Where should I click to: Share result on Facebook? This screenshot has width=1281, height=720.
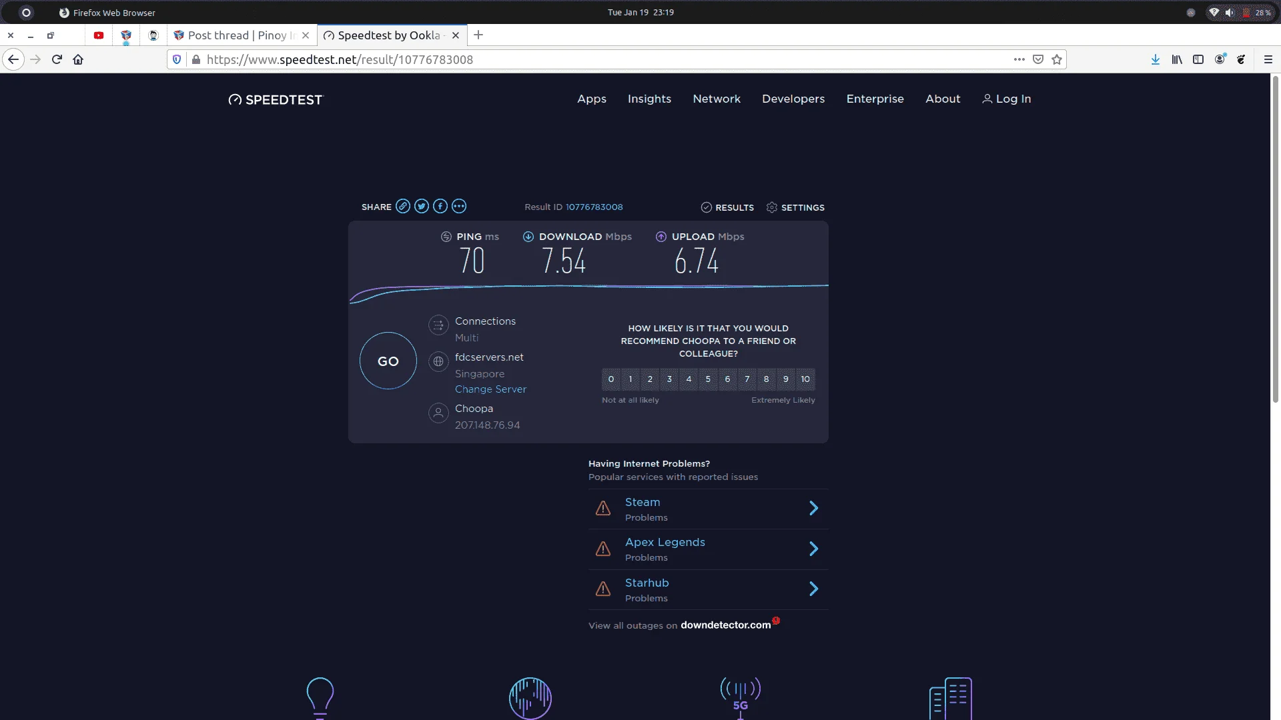click(440, 207)
